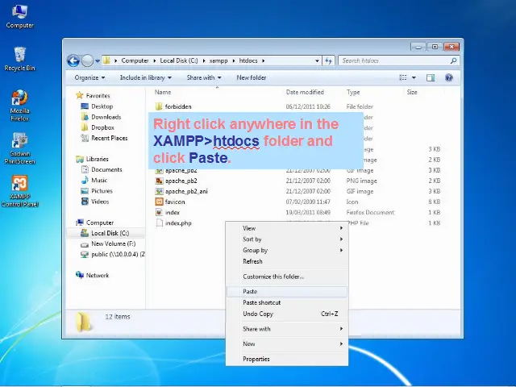This screenshot has width=516, height=387.
Task: Click the Change your view icon
Action: pyautogui.click(x=403, y=77)
